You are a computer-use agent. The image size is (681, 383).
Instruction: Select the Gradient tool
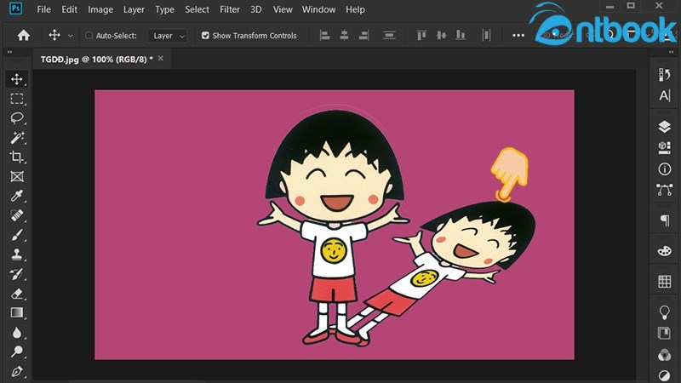[17, 312]
